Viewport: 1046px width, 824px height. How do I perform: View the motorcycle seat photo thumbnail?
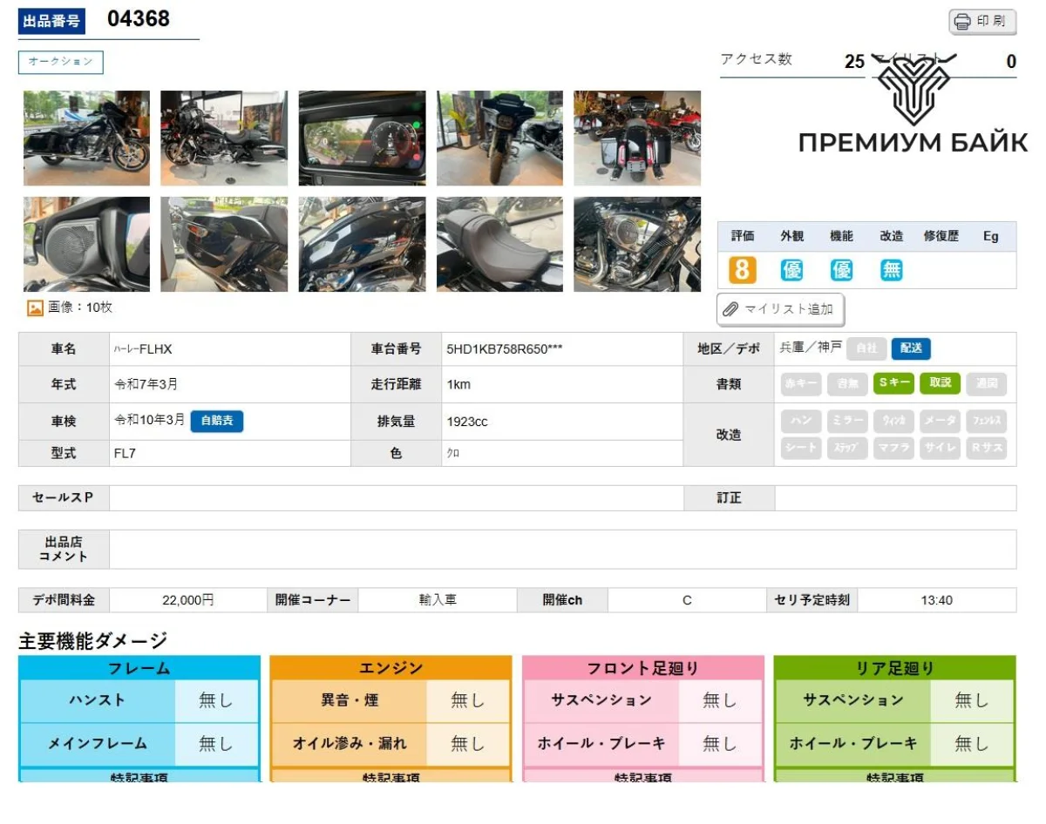[x=499, y=244]
